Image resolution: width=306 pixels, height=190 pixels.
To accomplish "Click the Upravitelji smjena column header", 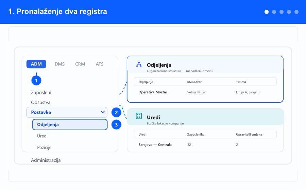I will pos(249,134).
